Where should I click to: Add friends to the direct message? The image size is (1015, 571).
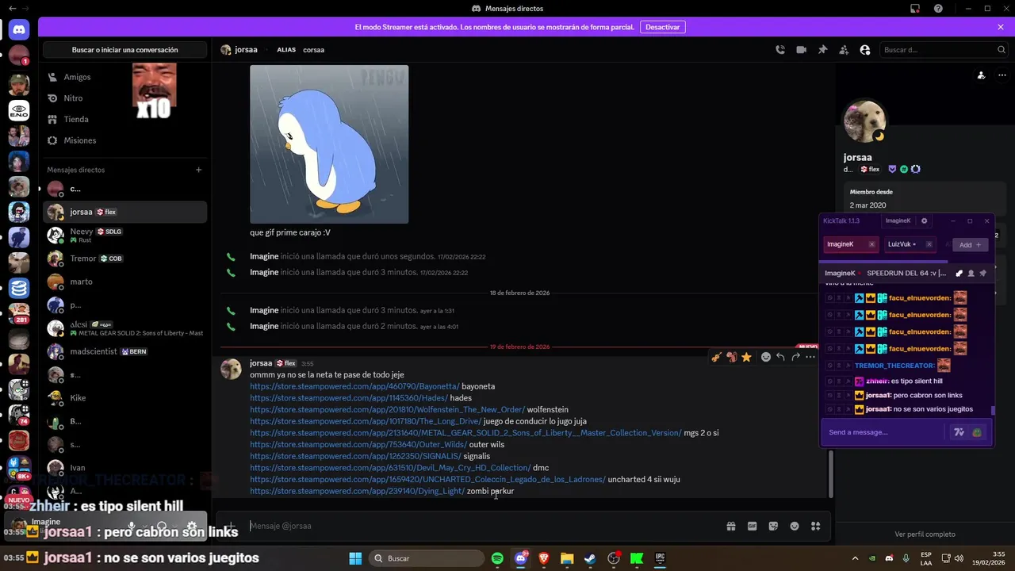(844, 49)
